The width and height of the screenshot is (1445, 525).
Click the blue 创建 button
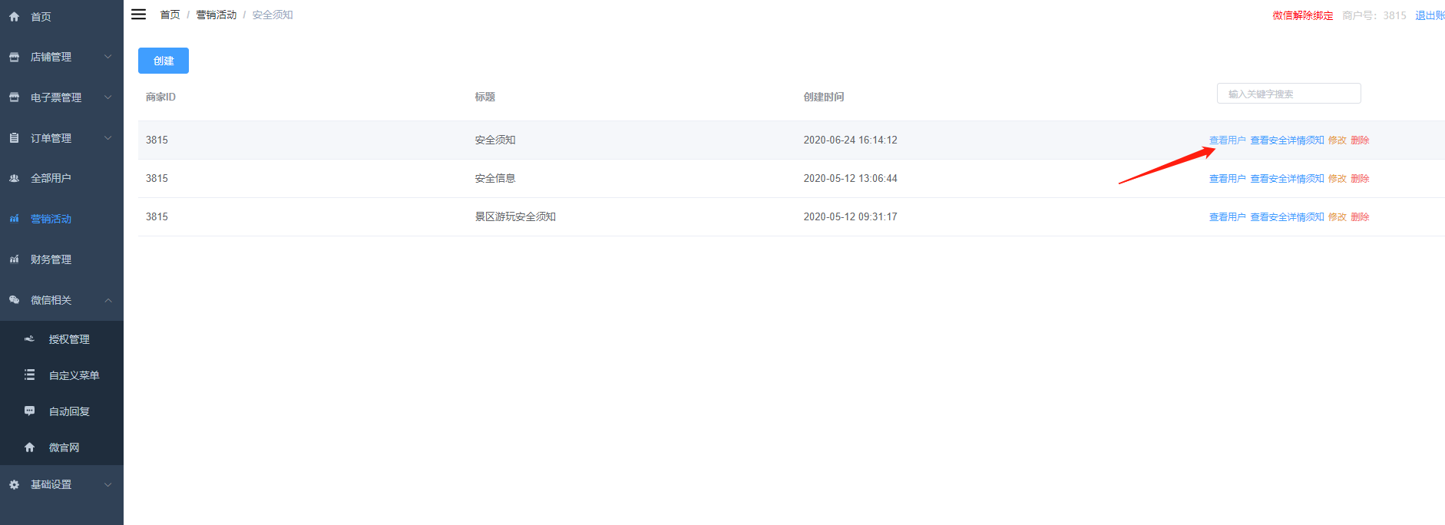164,61
